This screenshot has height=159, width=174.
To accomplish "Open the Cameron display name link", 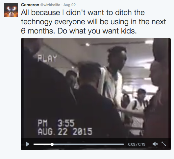I will click(30, 5).
